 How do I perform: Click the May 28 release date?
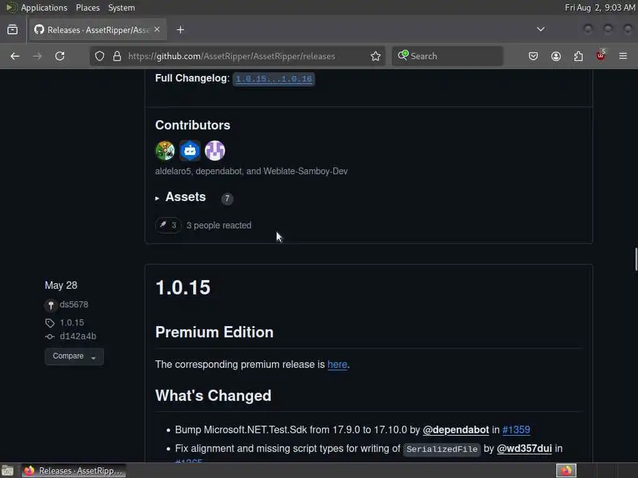coord(61,285)
